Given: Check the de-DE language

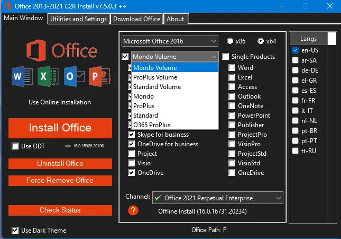Looking at the screenshot, I should pyautogui.click(x=295, y=70).
